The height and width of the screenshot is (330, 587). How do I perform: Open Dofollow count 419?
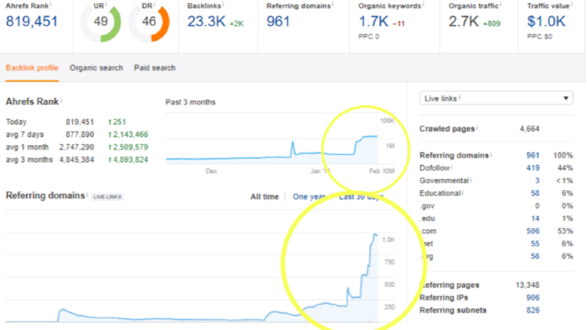tap(533, 168)
